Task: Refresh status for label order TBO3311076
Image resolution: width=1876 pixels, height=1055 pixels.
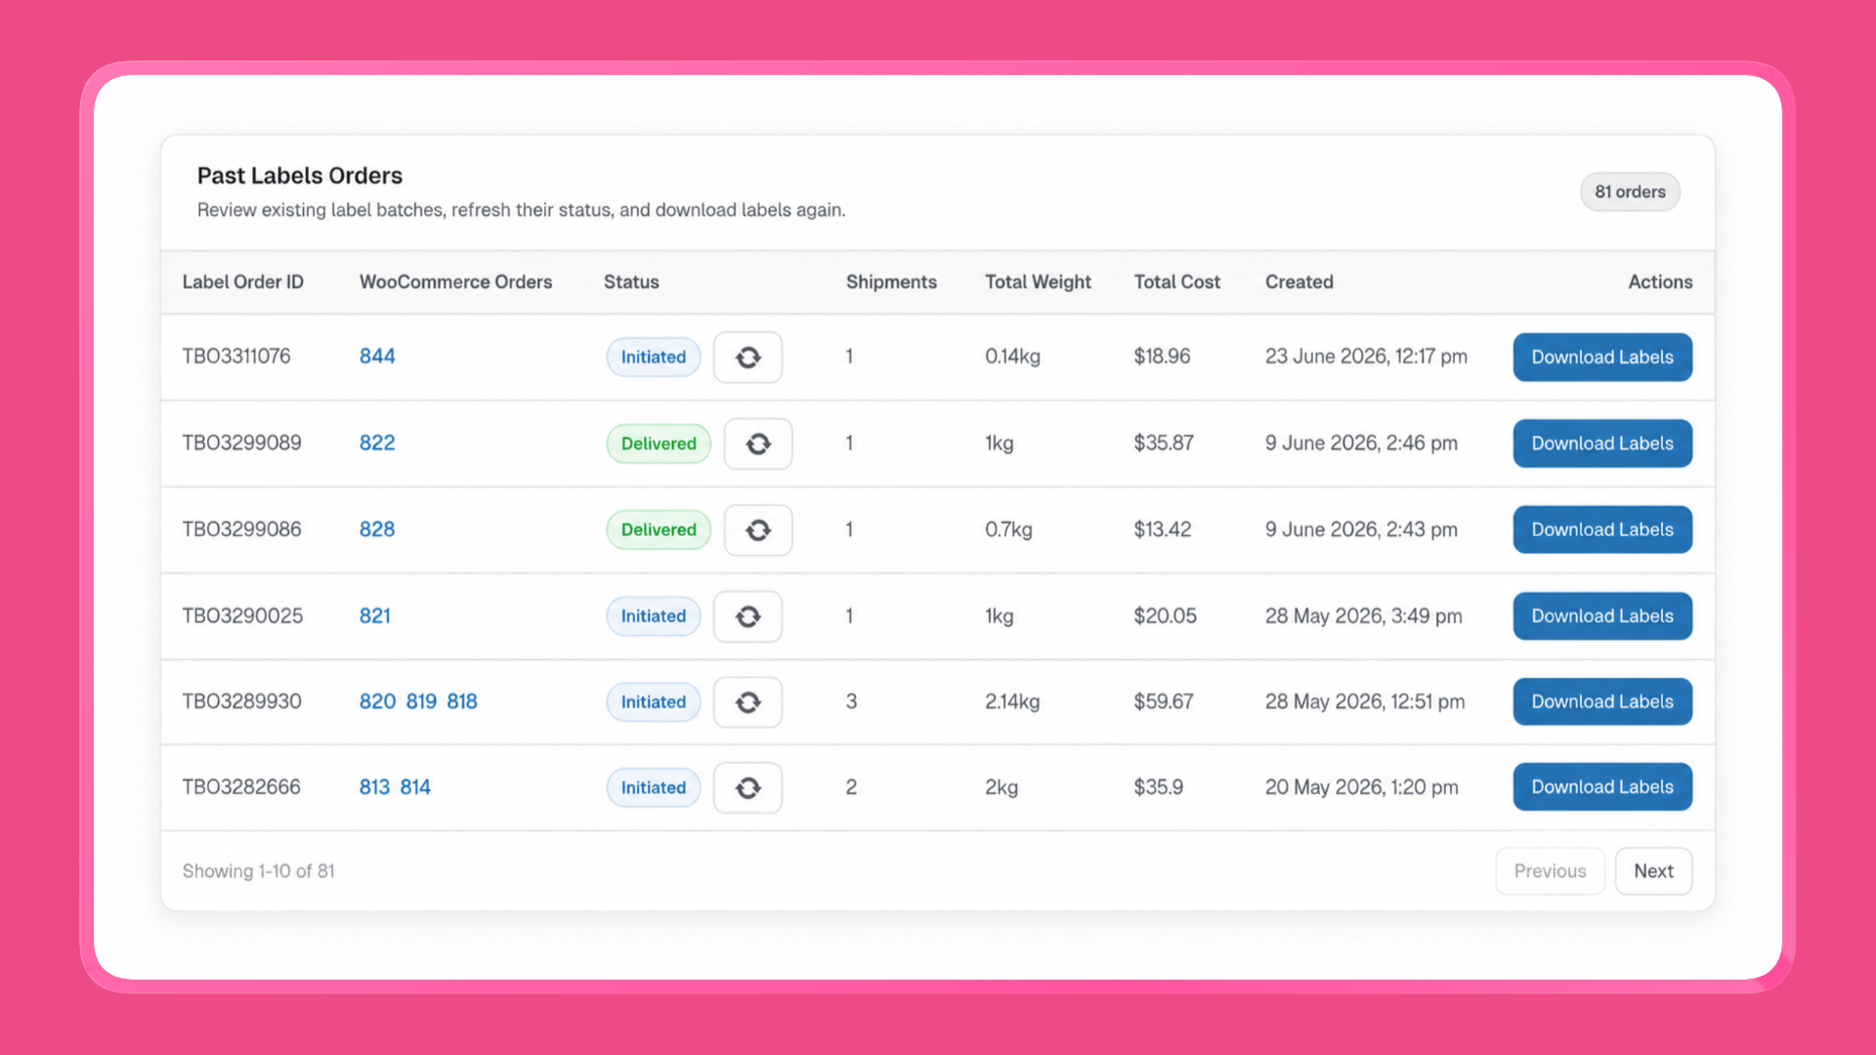Action: 747,358
